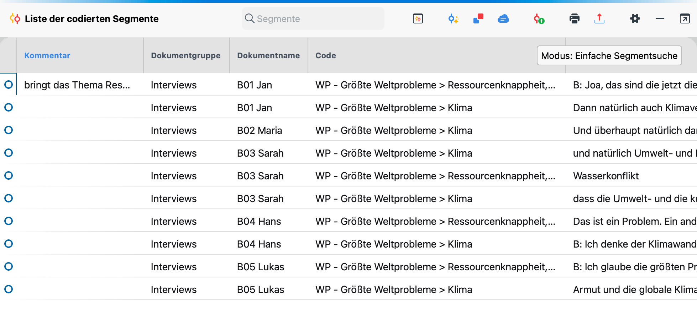Click 'Liste der codierten Segmente' title
Screen dimensions: 697x309
pyautogui.click(x=92, y=19)
